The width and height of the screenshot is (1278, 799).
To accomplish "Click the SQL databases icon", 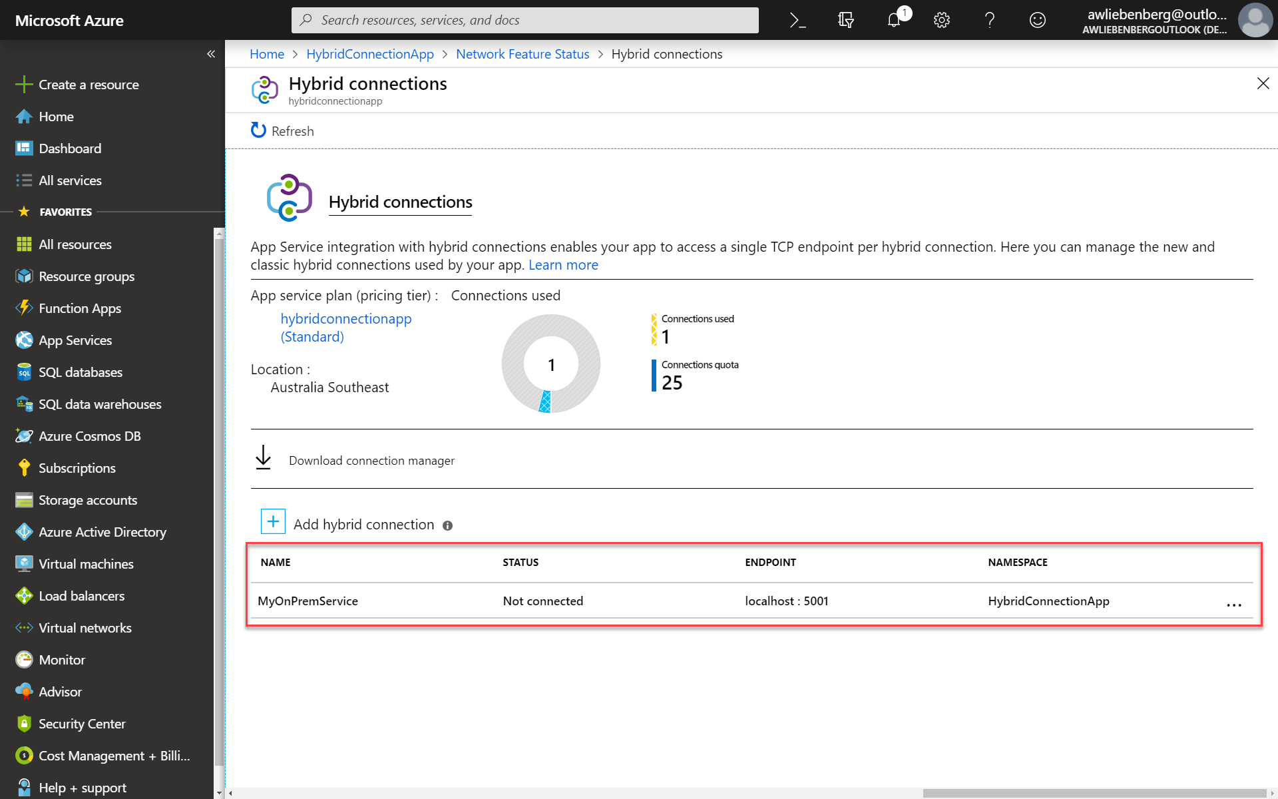I will pyautogui.click(x=24, y=372).
